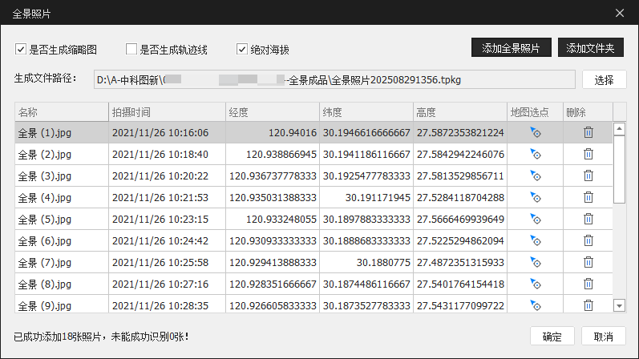
Task: Select map point for 全景 (7).jpg
Action: (535, 262)
